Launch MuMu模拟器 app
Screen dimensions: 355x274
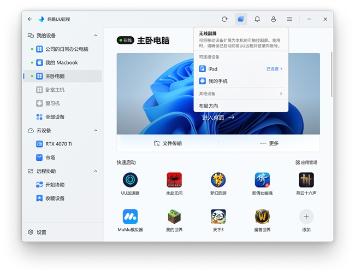pos(130,220)
